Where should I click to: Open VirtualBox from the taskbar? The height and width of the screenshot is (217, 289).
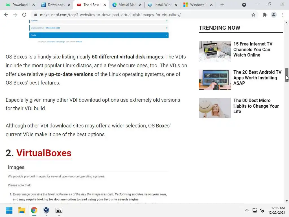(46, 210)
